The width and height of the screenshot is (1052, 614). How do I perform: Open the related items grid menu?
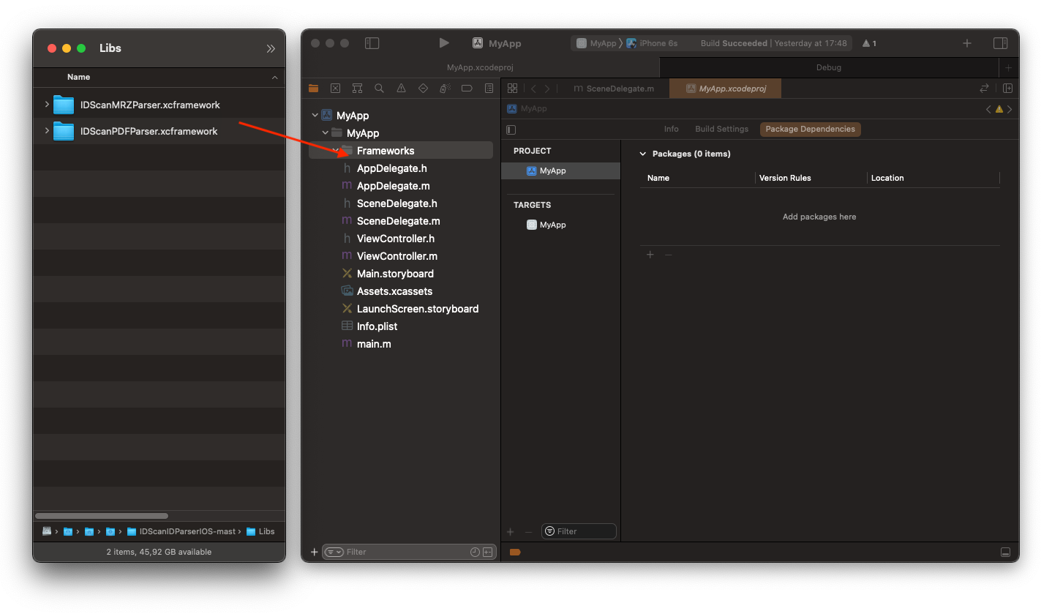[512, 88]
